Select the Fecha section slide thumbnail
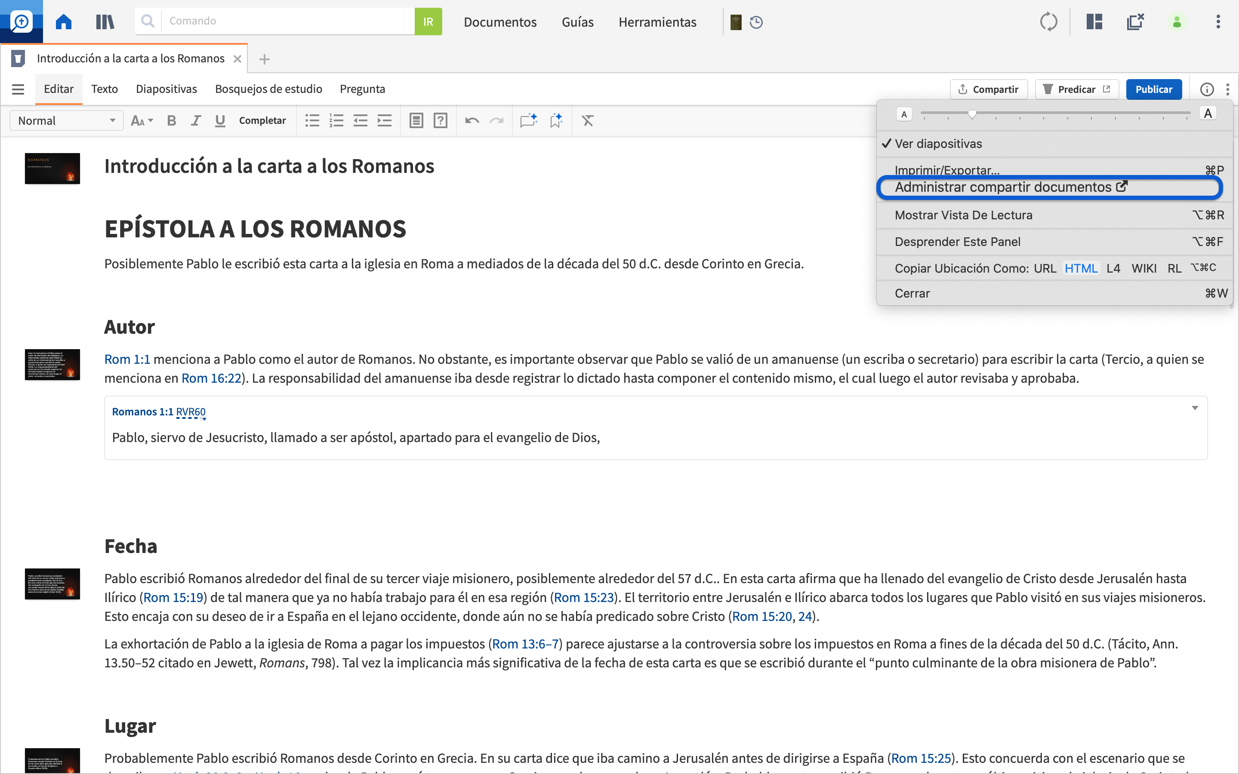 pos(52,584)
